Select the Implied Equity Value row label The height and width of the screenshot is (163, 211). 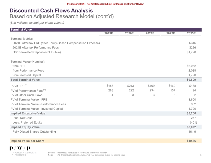click(x=25, y=127)
